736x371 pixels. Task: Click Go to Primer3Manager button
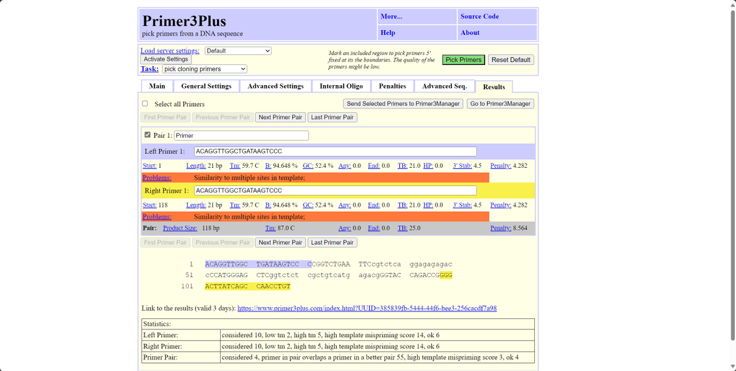[500, 104]
